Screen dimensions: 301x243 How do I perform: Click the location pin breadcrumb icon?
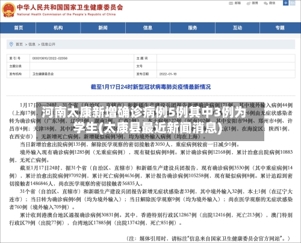(11, 44)
